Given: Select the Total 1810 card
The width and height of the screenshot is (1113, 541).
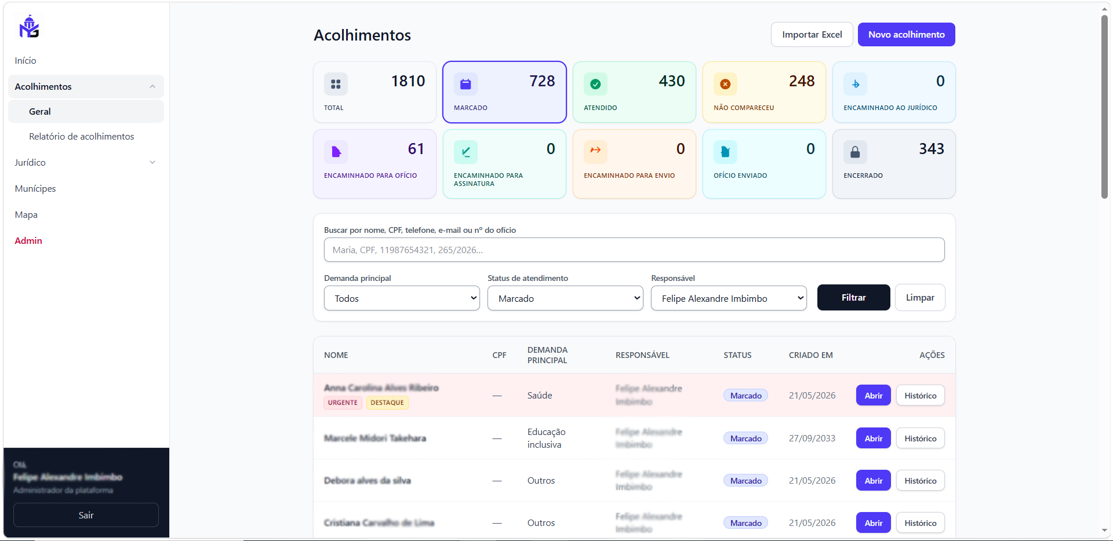Looking at the screenshot, I should tap(374, 92).
